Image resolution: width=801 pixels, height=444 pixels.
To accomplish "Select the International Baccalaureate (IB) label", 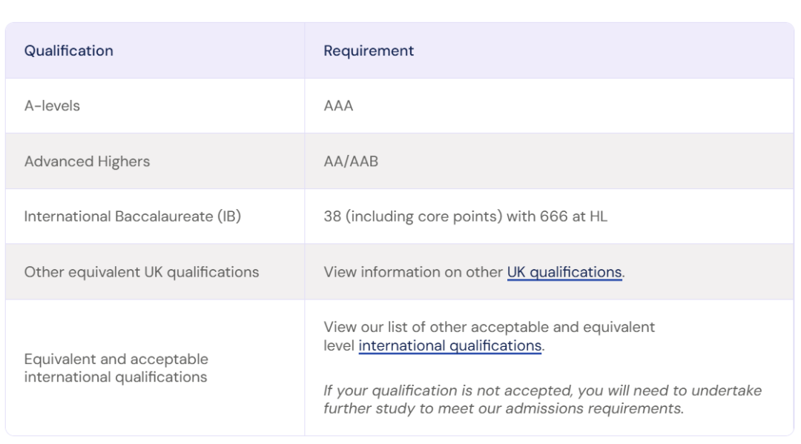I will click(x=132, y=216).
